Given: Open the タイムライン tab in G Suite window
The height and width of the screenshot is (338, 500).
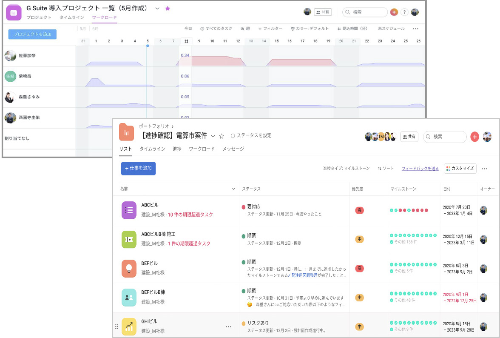Looking at the screenshot, I should tap(72, 17).
